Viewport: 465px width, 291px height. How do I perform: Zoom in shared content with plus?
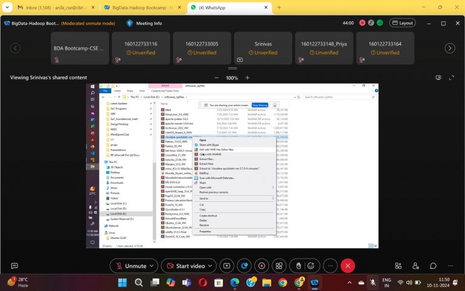point(248,78)
